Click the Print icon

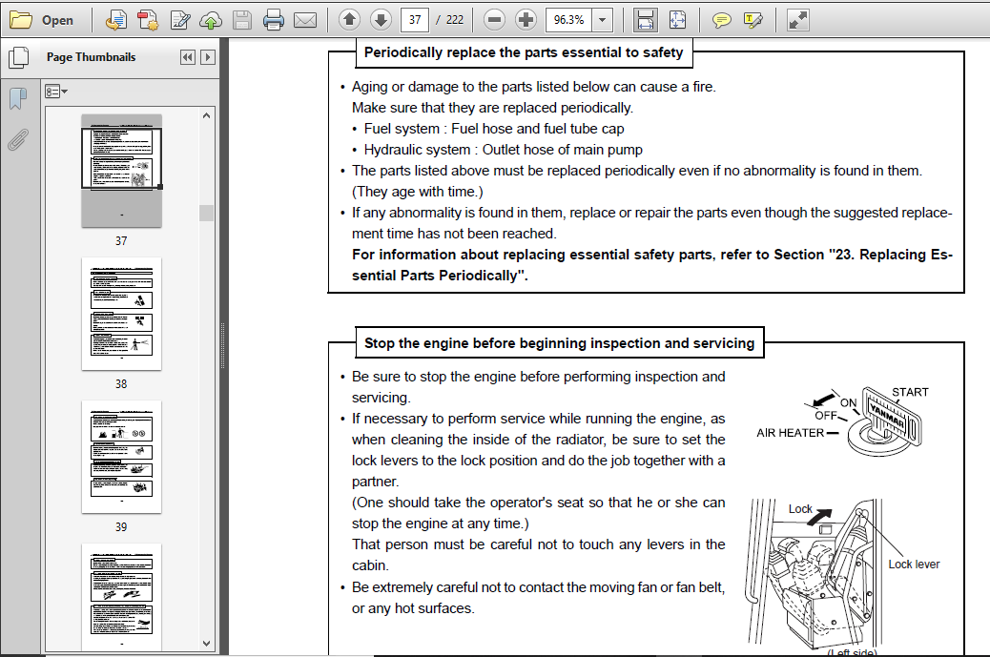[274, 20]
